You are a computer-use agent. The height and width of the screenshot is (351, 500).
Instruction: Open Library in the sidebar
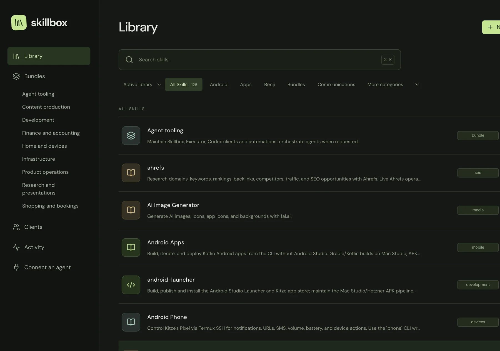(49, 56)
